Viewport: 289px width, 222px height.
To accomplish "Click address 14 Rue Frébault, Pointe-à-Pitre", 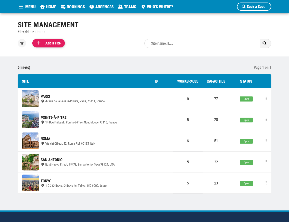I will point(81,122).
